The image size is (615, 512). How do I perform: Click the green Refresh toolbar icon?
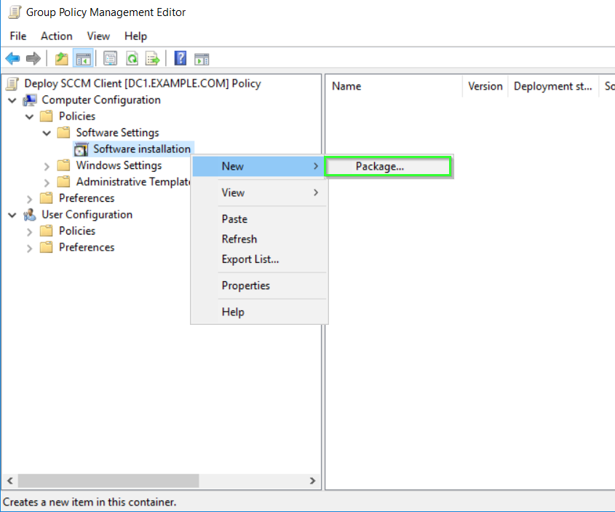(x=132, y=59)
